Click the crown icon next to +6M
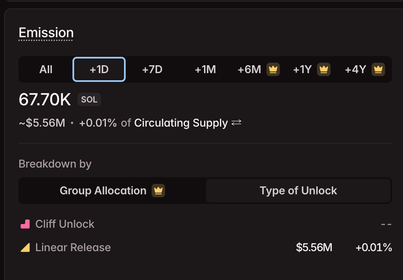The image size is (403, 280). point(273,69)
